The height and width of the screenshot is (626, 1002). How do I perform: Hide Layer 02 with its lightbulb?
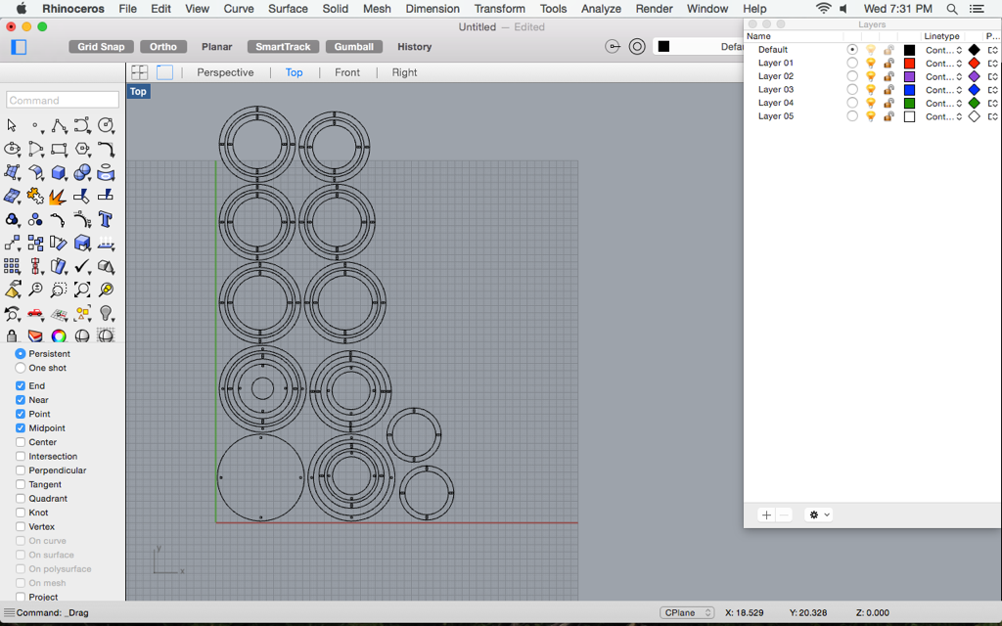pos(870,76)
